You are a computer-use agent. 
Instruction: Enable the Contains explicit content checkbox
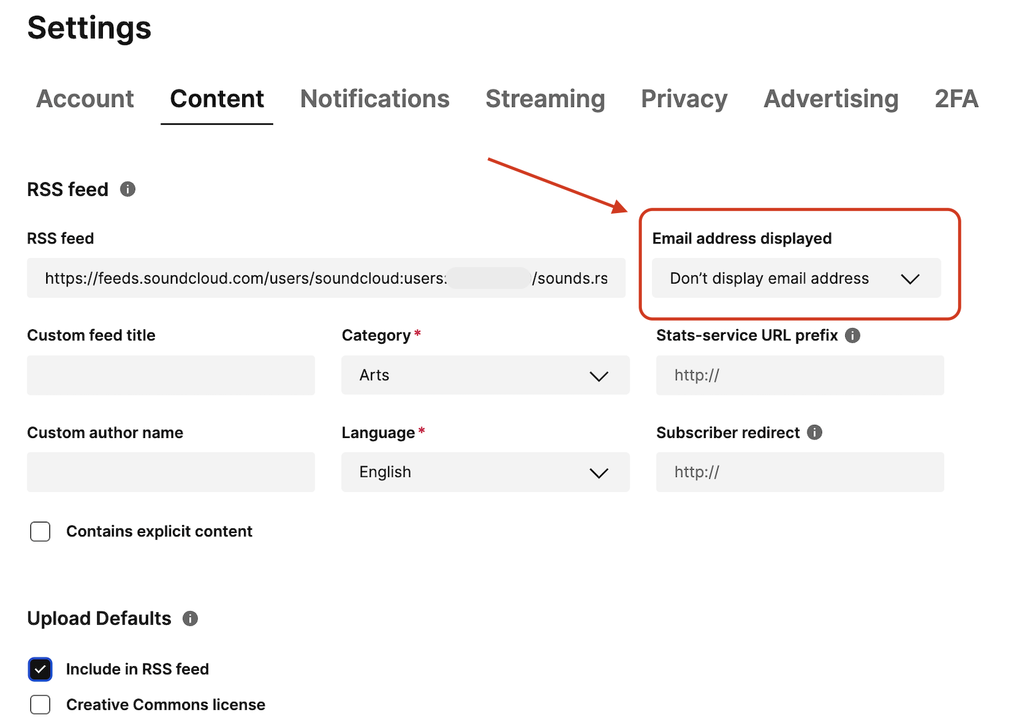40,532
